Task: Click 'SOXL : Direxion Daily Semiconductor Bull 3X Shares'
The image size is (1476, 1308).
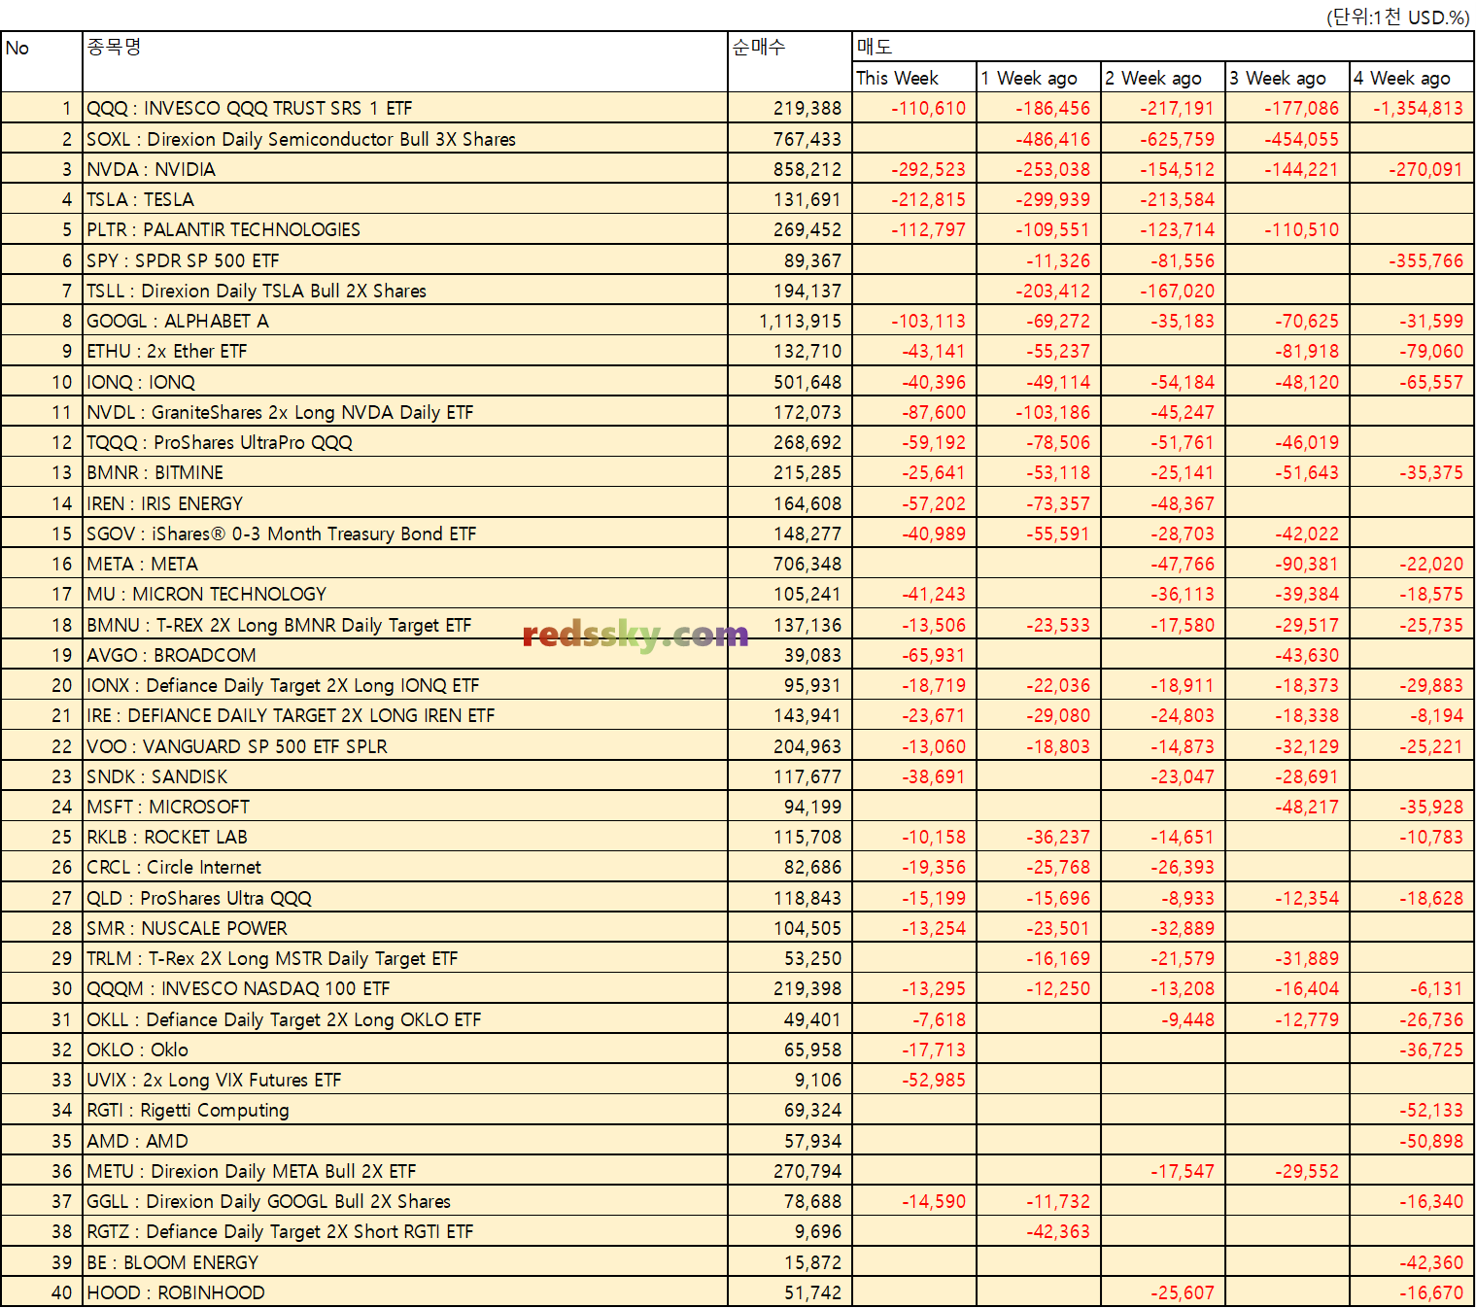Action: pyautogui.click(x=405, y=139)
